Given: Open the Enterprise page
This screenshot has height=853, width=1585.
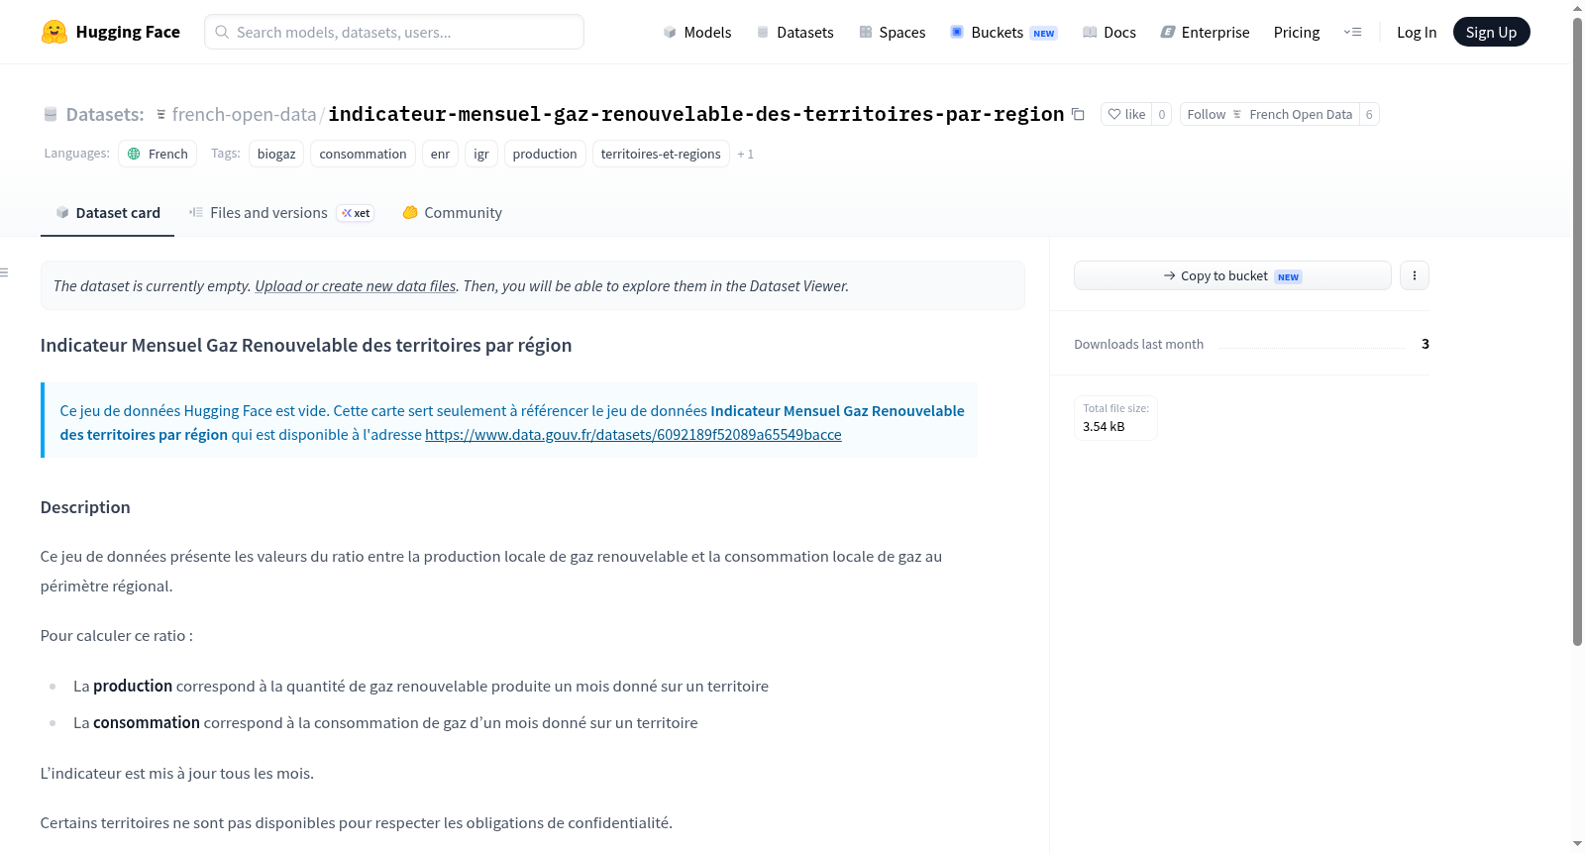Looking at the screenshot, I should click(1205, 32).
